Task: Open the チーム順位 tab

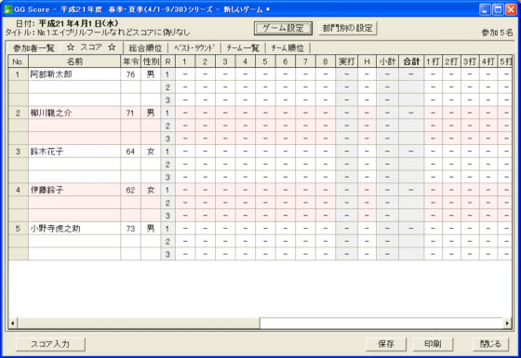Action: [287, 48]
